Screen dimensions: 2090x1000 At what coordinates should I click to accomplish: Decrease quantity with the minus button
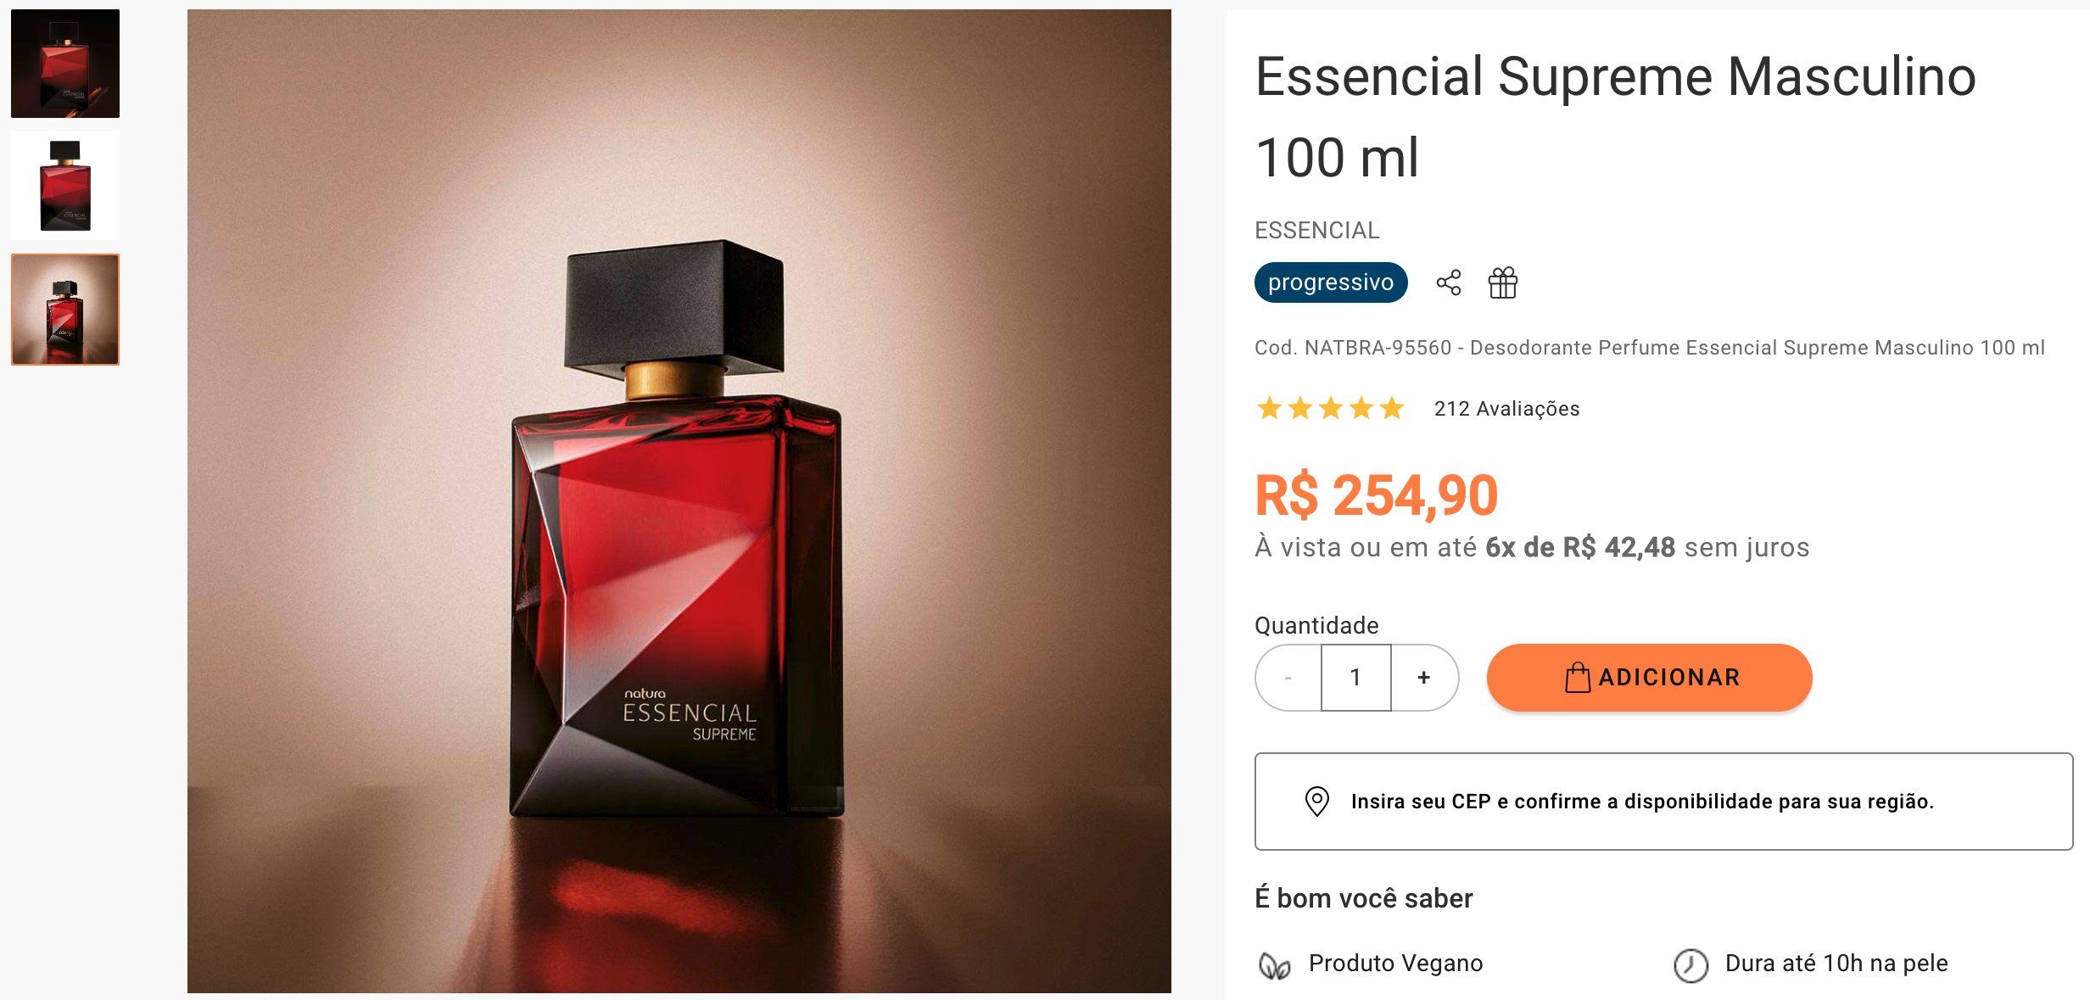click(1288, 677)
